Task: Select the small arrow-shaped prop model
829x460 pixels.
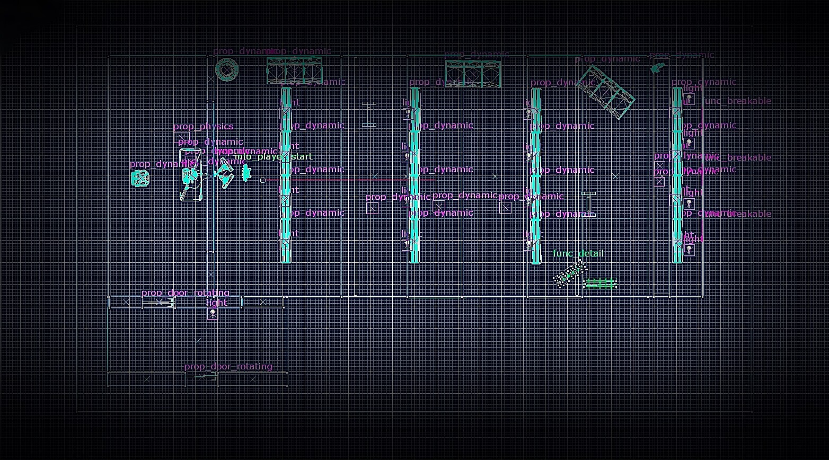Action: (657, 67)
